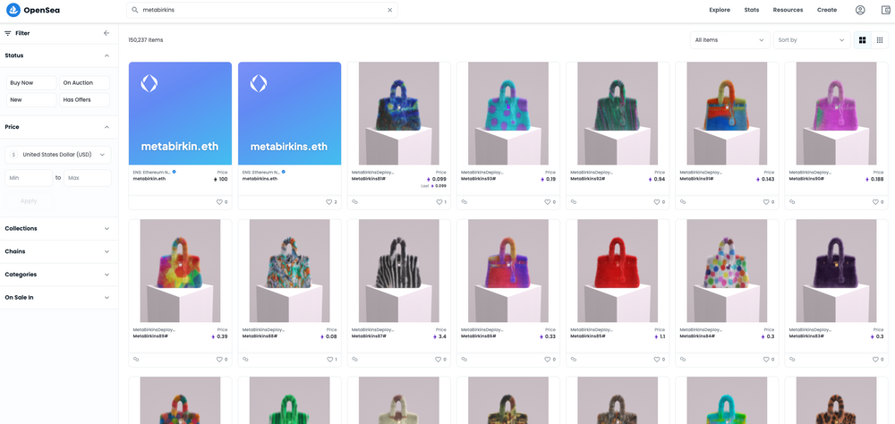Screen dimensions: 895x424
Task: Switch to small grid view
Action: pos(880,40)
